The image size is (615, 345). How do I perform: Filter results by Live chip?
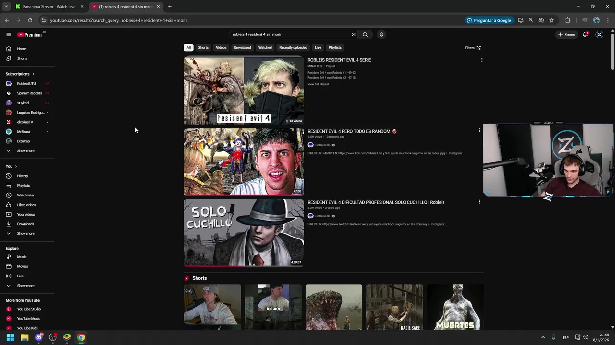tap(318, 47)
